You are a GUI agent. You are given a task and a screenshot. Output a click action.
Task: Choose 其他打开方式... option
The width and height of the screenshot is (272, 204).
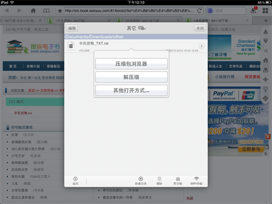[131, 90]
